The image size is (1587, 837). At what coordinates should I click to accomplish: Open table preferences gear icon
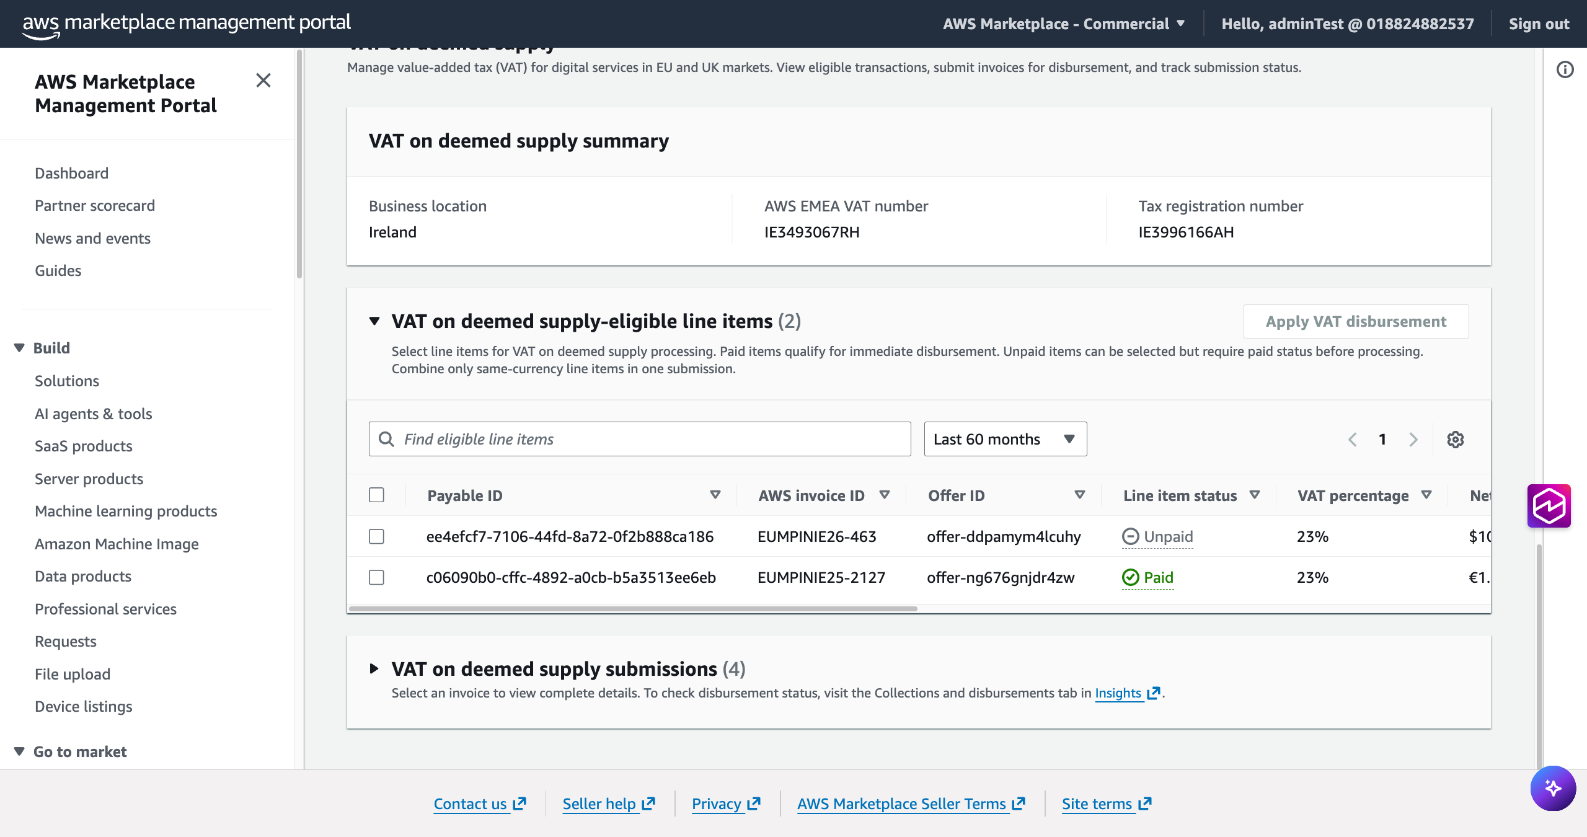click(1456, 440)
